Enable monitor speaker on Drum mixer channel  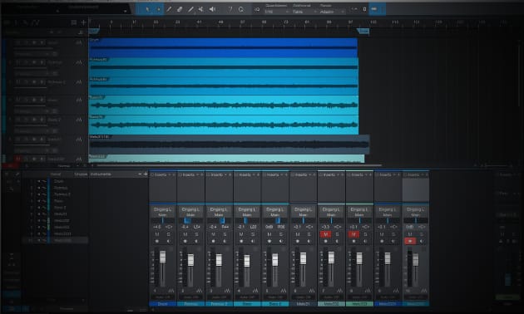[169, 241]
